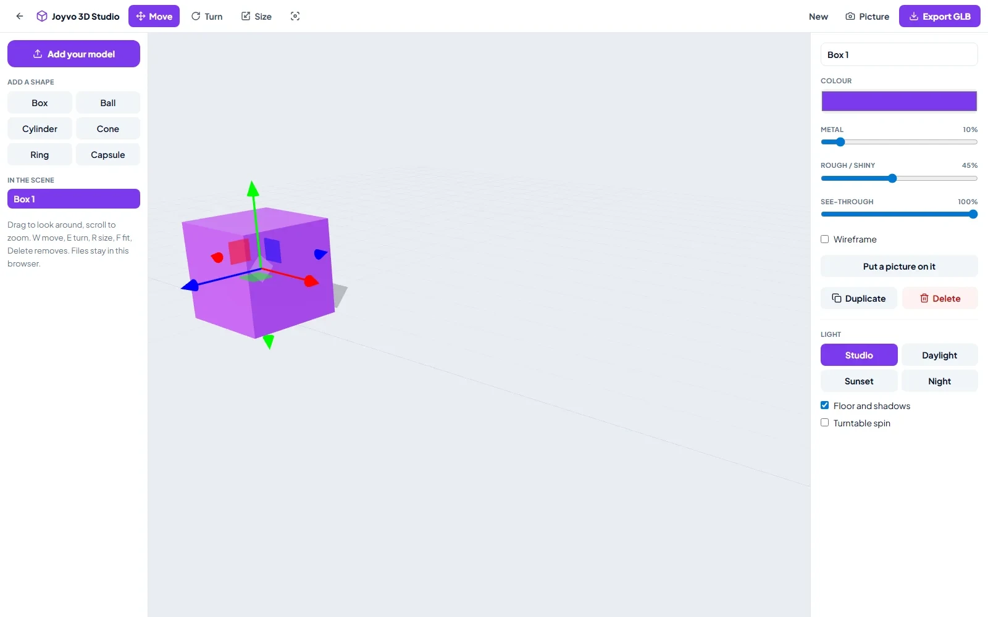Image resolution: width=988 pixels, height=617 pixels.
Task: Click the red plane handle of gizmo
Action: click(240, 252)
